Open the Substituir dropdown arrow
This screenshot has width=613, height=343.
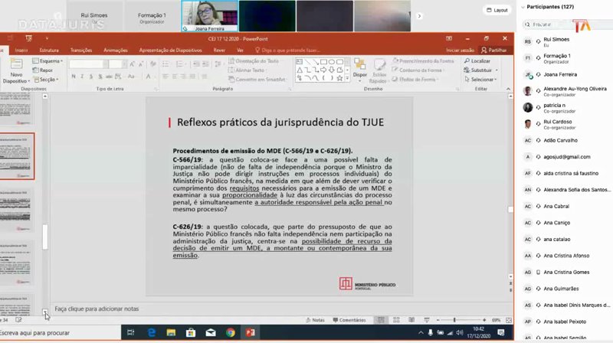point(497,70)
